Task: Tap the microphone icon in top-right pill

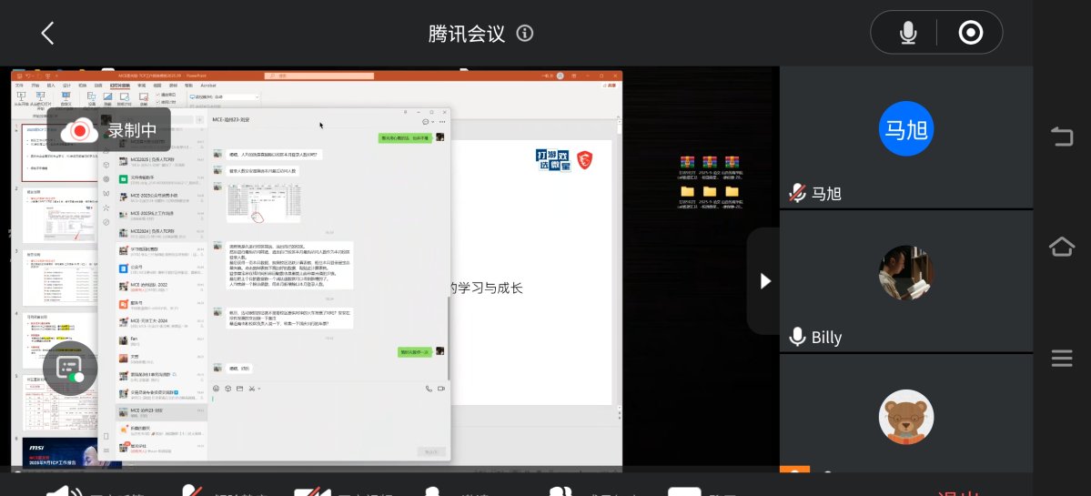Action: 907,34
